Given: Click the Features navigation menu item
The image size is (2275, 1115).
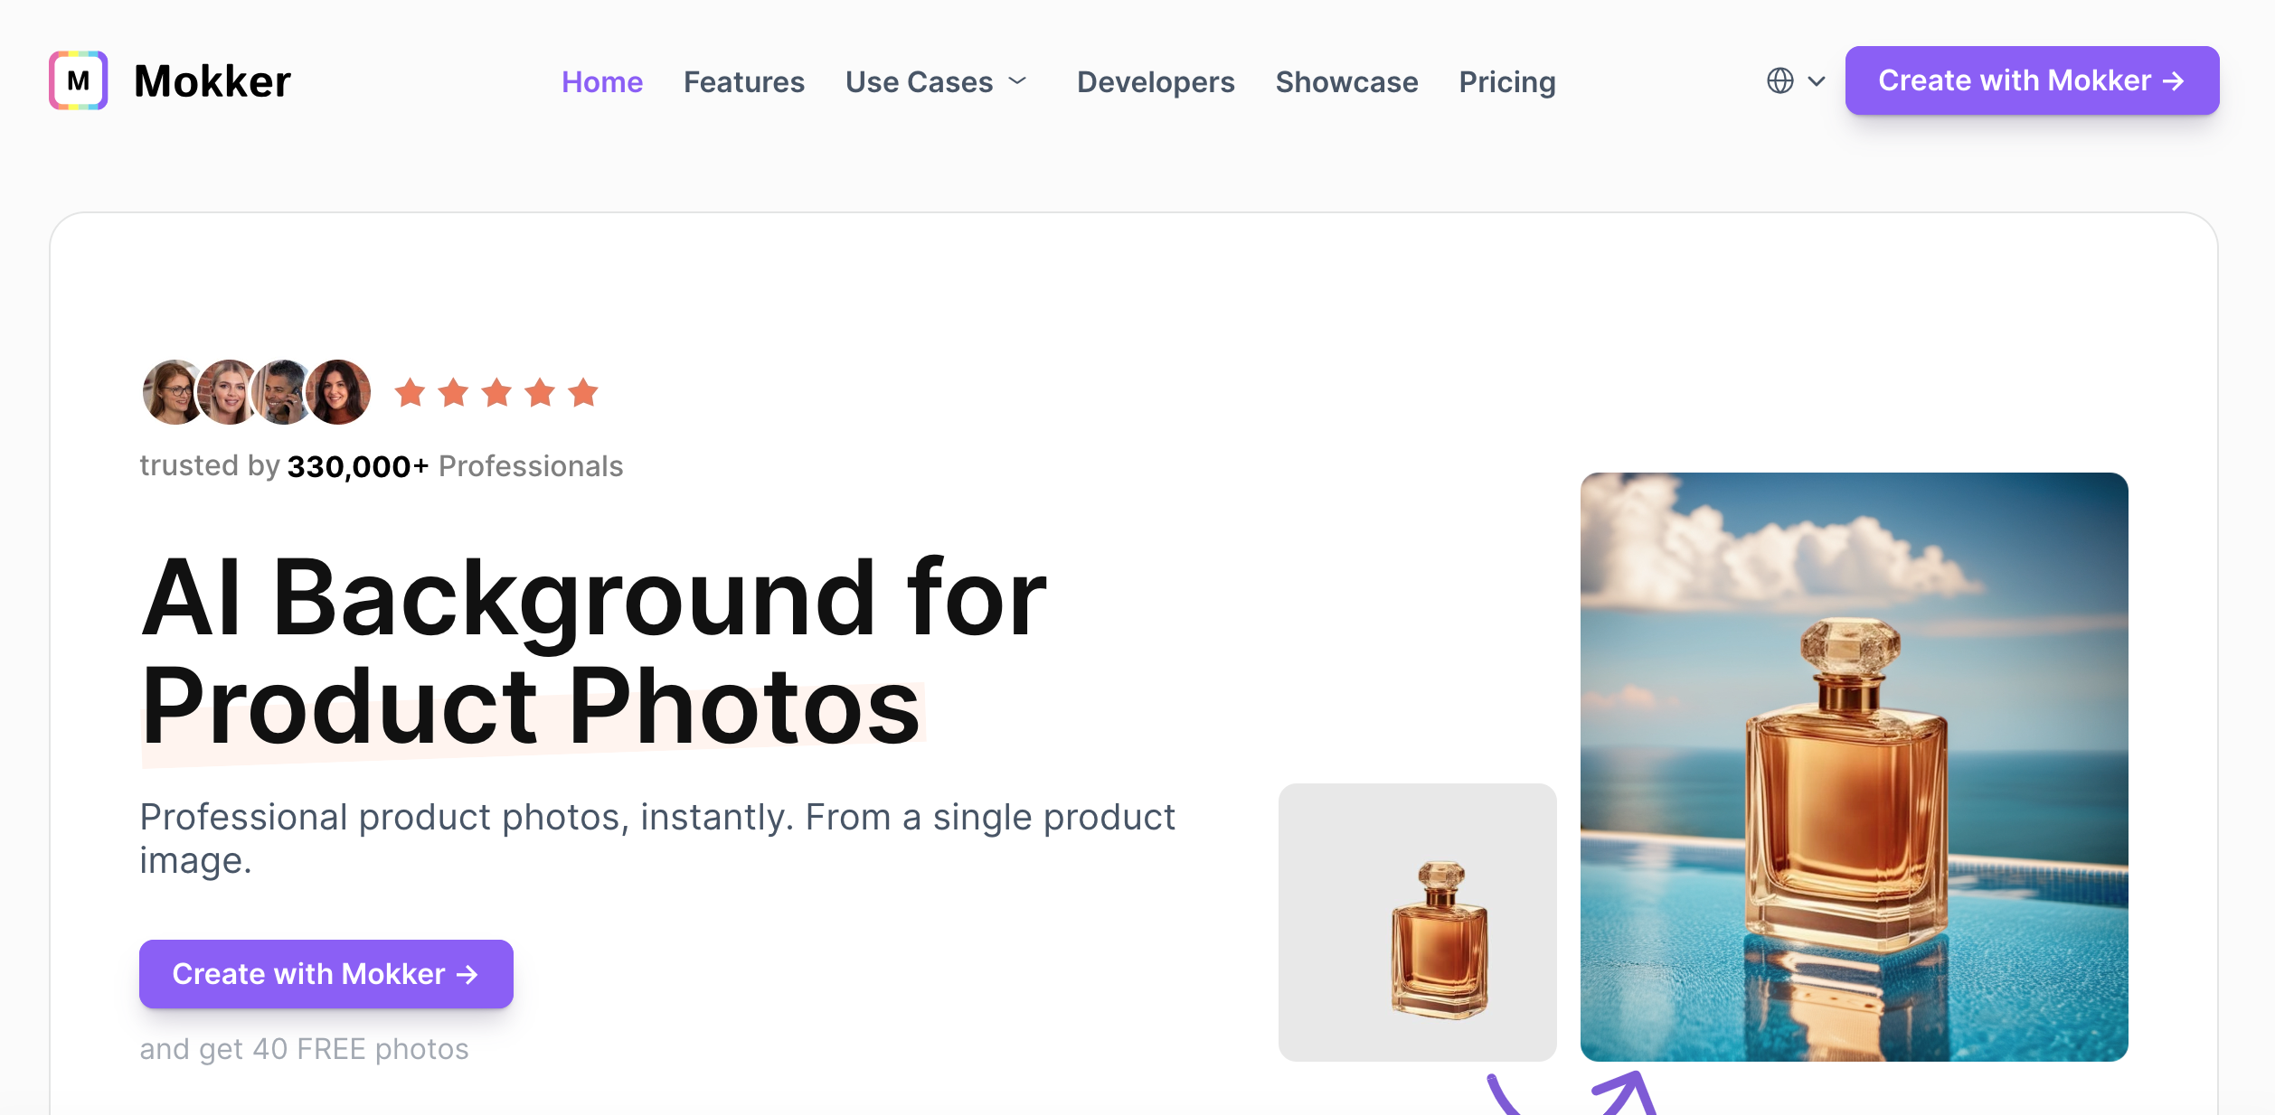Looking at the screenshot, I should 743,81.
